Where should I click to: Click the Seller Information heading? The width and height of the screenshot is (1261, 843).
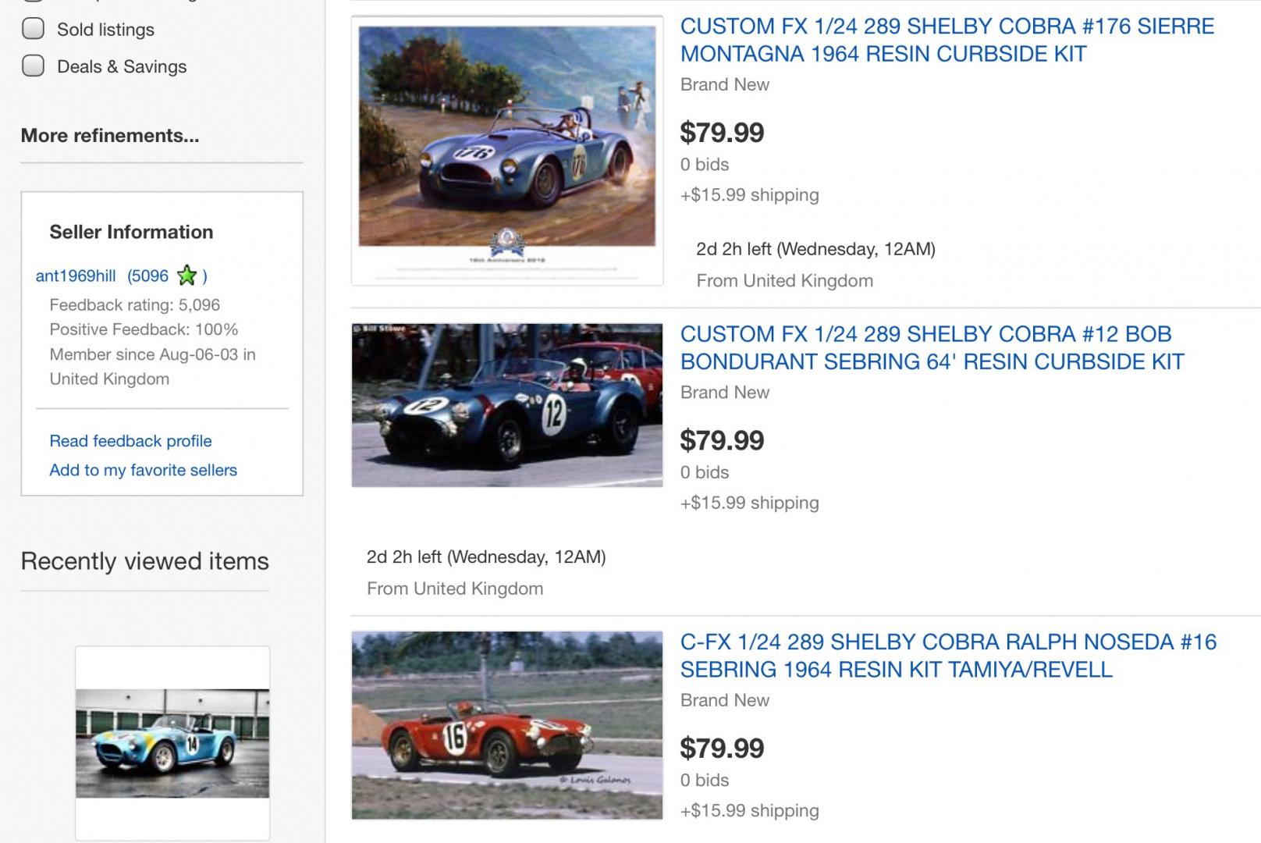[131, 232]
